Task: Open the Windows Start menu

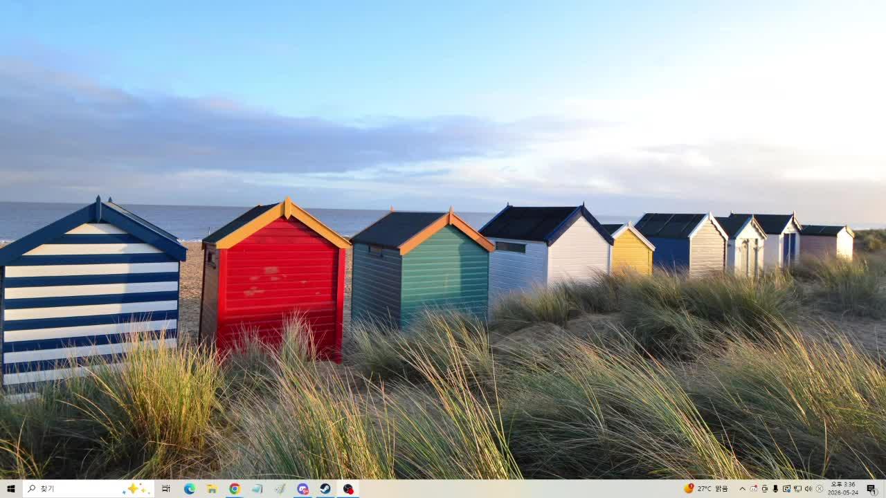Action: coord(10,489)
